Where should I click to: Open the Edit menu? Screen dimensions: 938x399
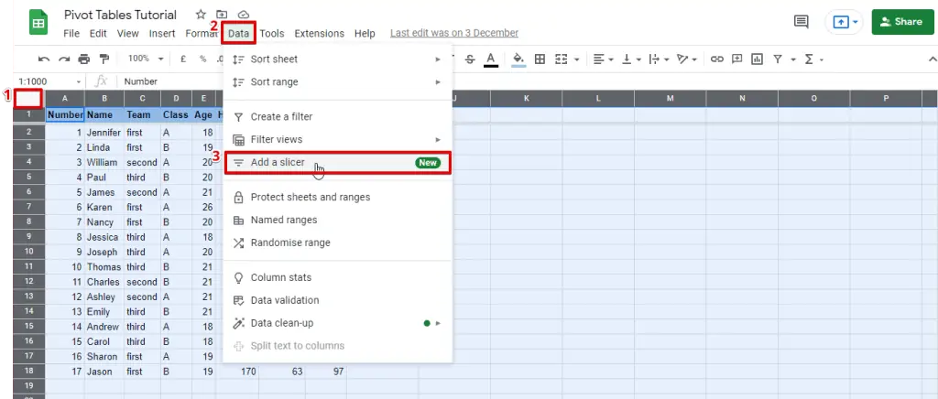[98, 34]
